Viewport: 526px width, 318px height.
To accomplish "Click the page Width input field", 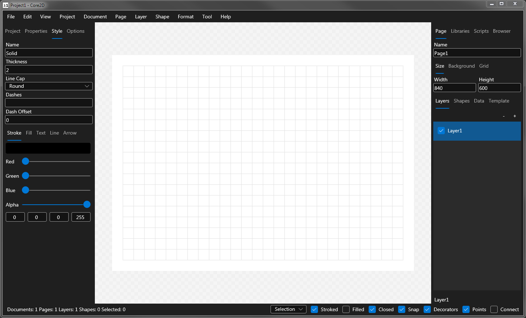I will point(454,87).
